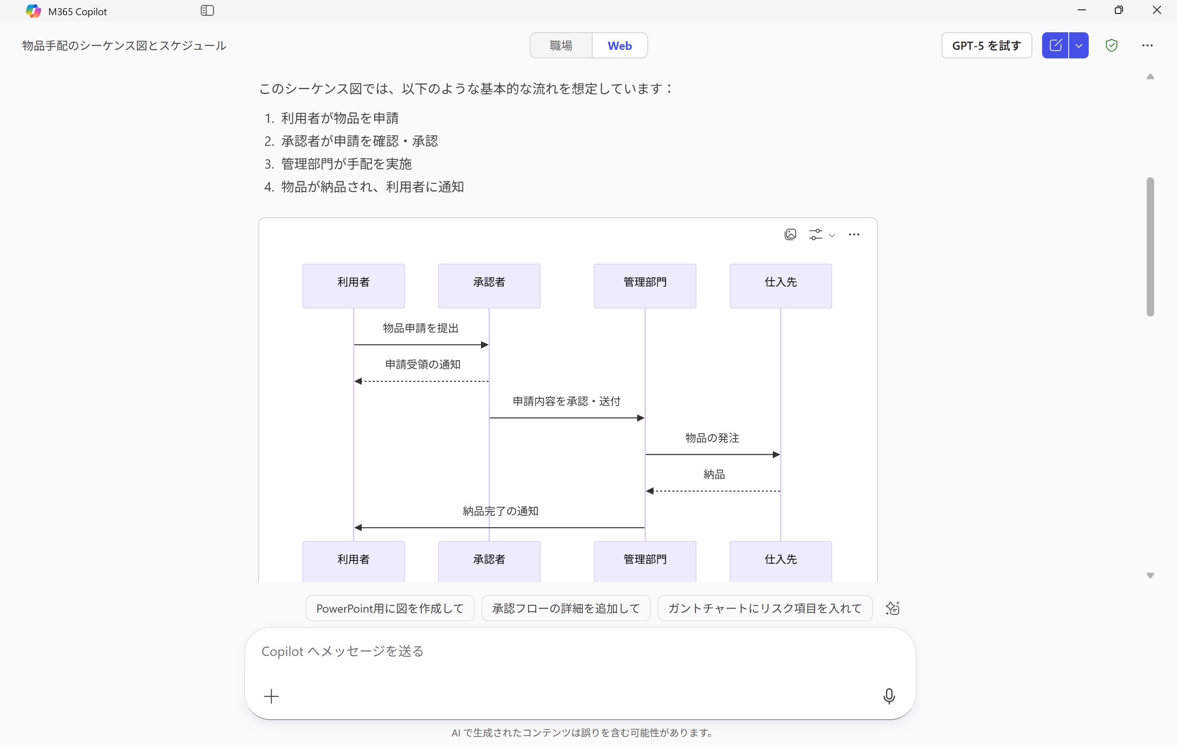This screenshot has height=745, width=1177.
Task: Activate voice input with the microphone icon
Action: 888,696
